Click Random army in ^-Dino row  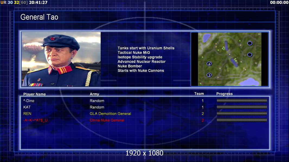click(97, 101)
